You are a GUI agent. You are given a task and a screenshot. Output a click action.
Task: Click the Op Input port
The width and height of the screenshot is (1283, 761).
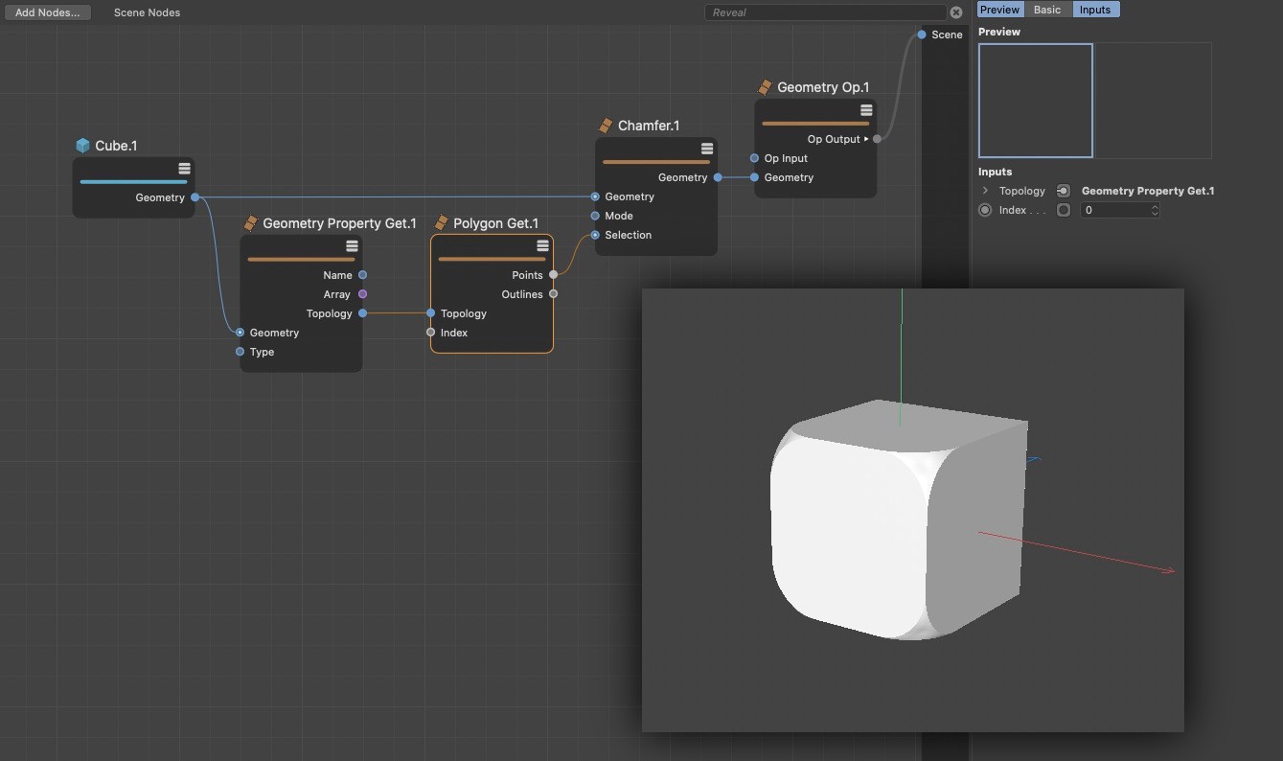[754, 158]
